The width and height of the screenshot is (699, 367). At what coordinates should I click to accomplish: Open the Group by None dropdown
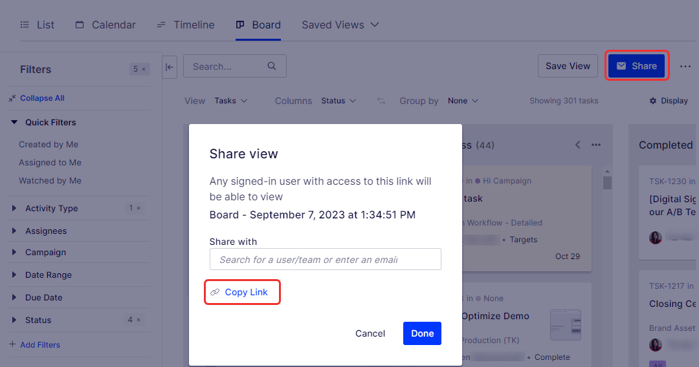463,101
